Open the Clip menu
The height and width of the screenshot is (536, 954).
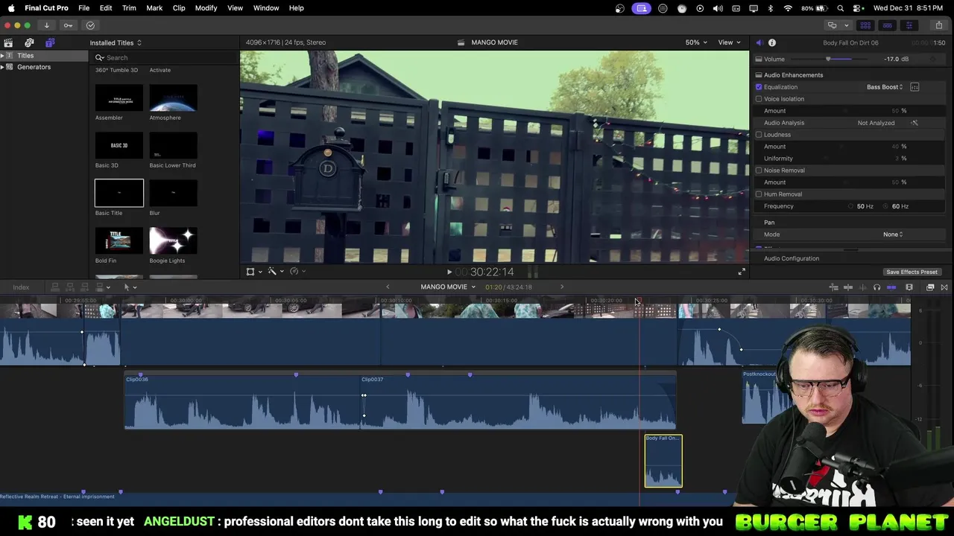tap(179, 8)
